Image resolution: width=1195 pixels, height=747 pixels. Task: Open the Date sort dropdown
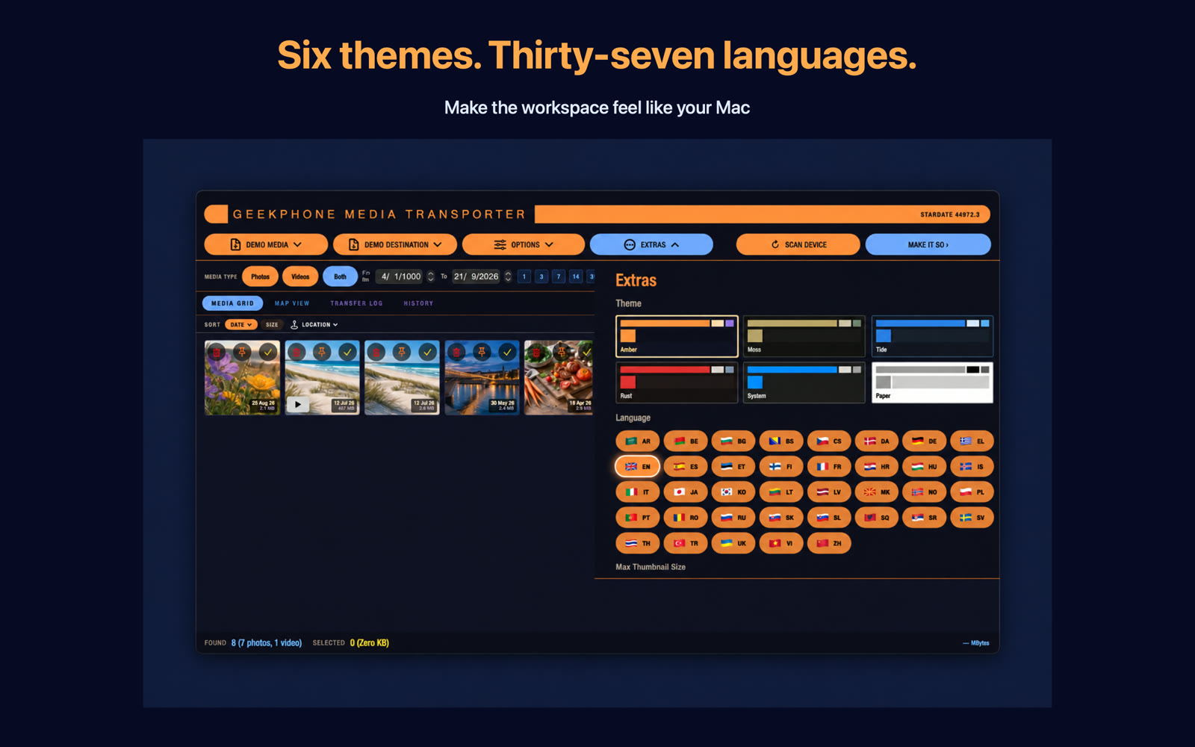241,324
